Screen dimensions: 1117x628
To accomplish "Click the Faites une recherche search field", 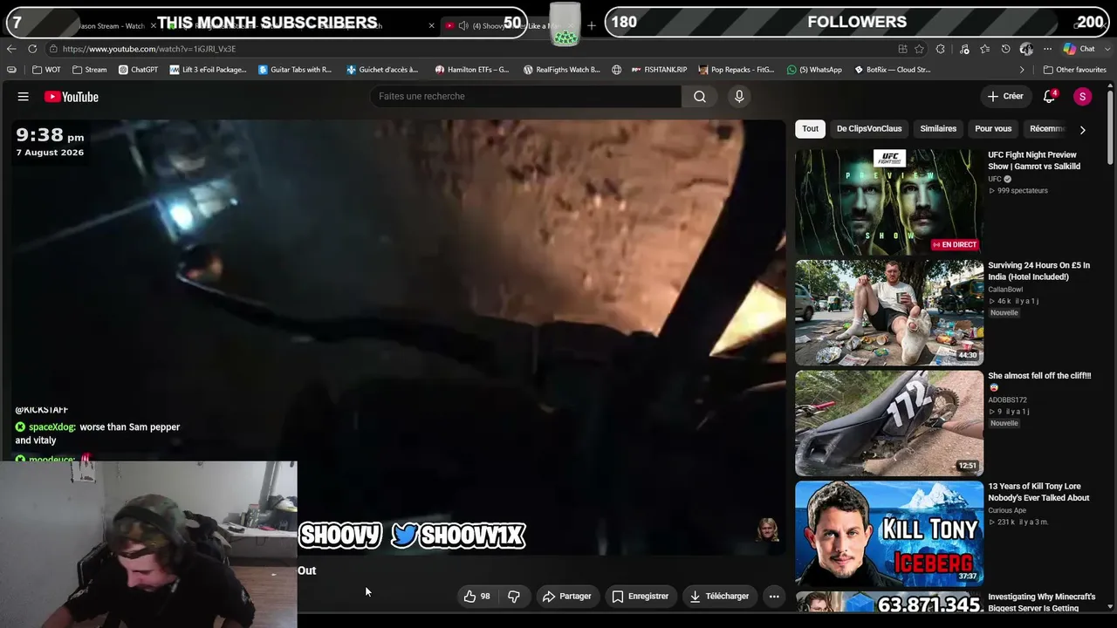I will tap(525, 97).
